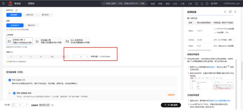Open the hamburger navigation menu
This screenshot has height=110, width=243.
pos(3,3)
